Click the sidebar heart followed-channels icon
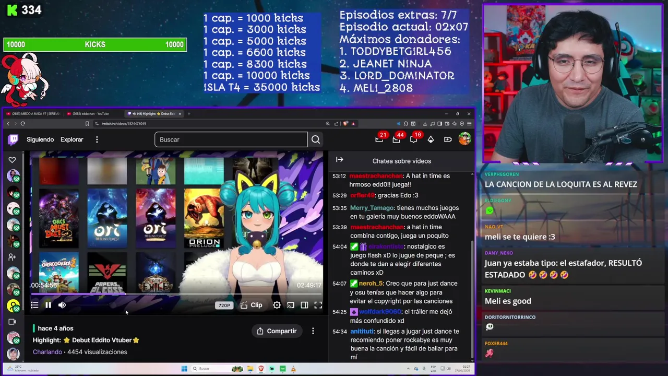This screenshot has width=668, height=376. pyautogui.click(x=13, y=160)
